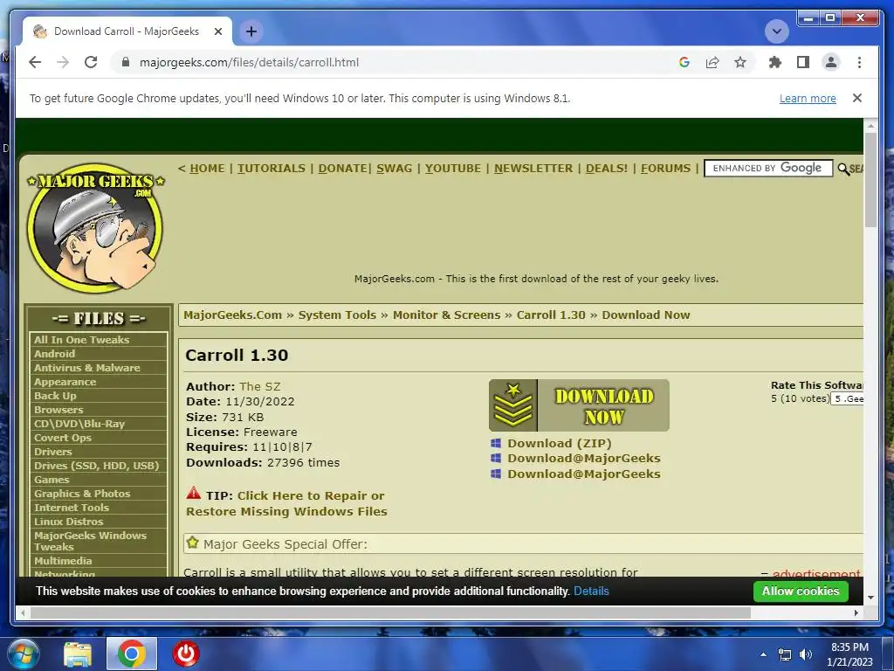
Task: Go to System Tools breadcrumb
Action: 337,315
